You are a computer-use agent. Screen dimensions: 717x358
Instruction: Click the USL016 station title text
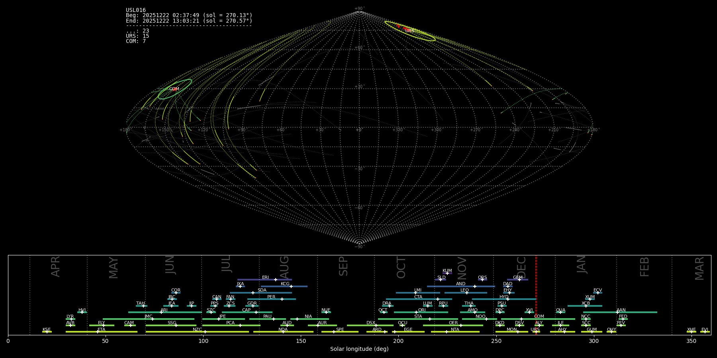point(136,10)
